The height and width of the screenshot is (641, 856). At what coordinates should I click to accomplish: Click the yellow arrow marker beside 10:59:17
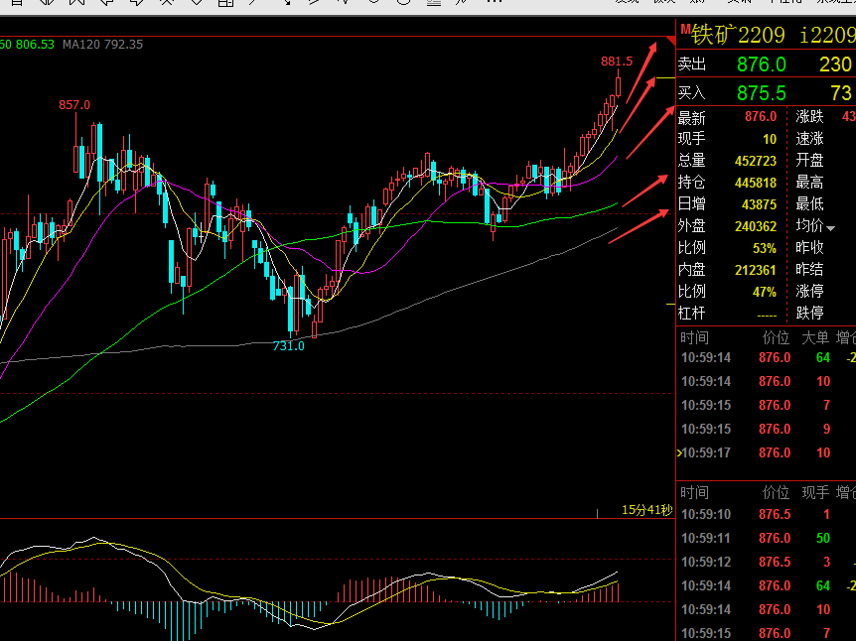(679, 452)
